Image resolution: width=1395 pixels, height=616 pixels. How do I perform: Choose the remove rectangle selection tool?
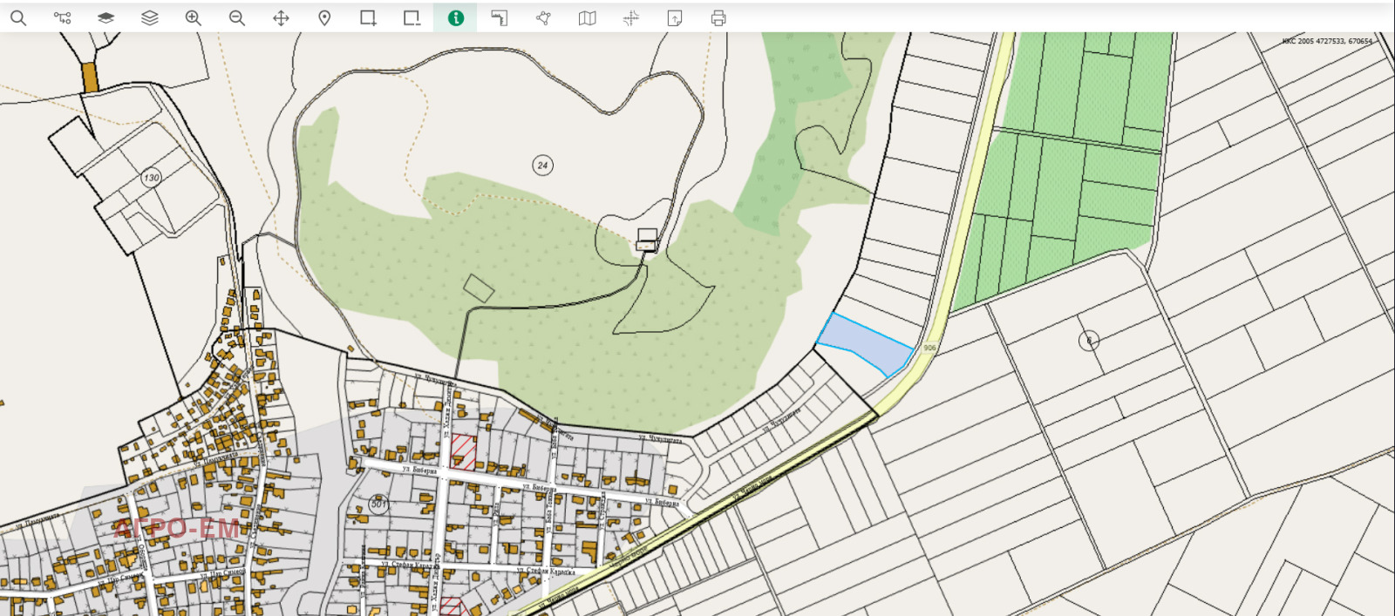[412, 17]
